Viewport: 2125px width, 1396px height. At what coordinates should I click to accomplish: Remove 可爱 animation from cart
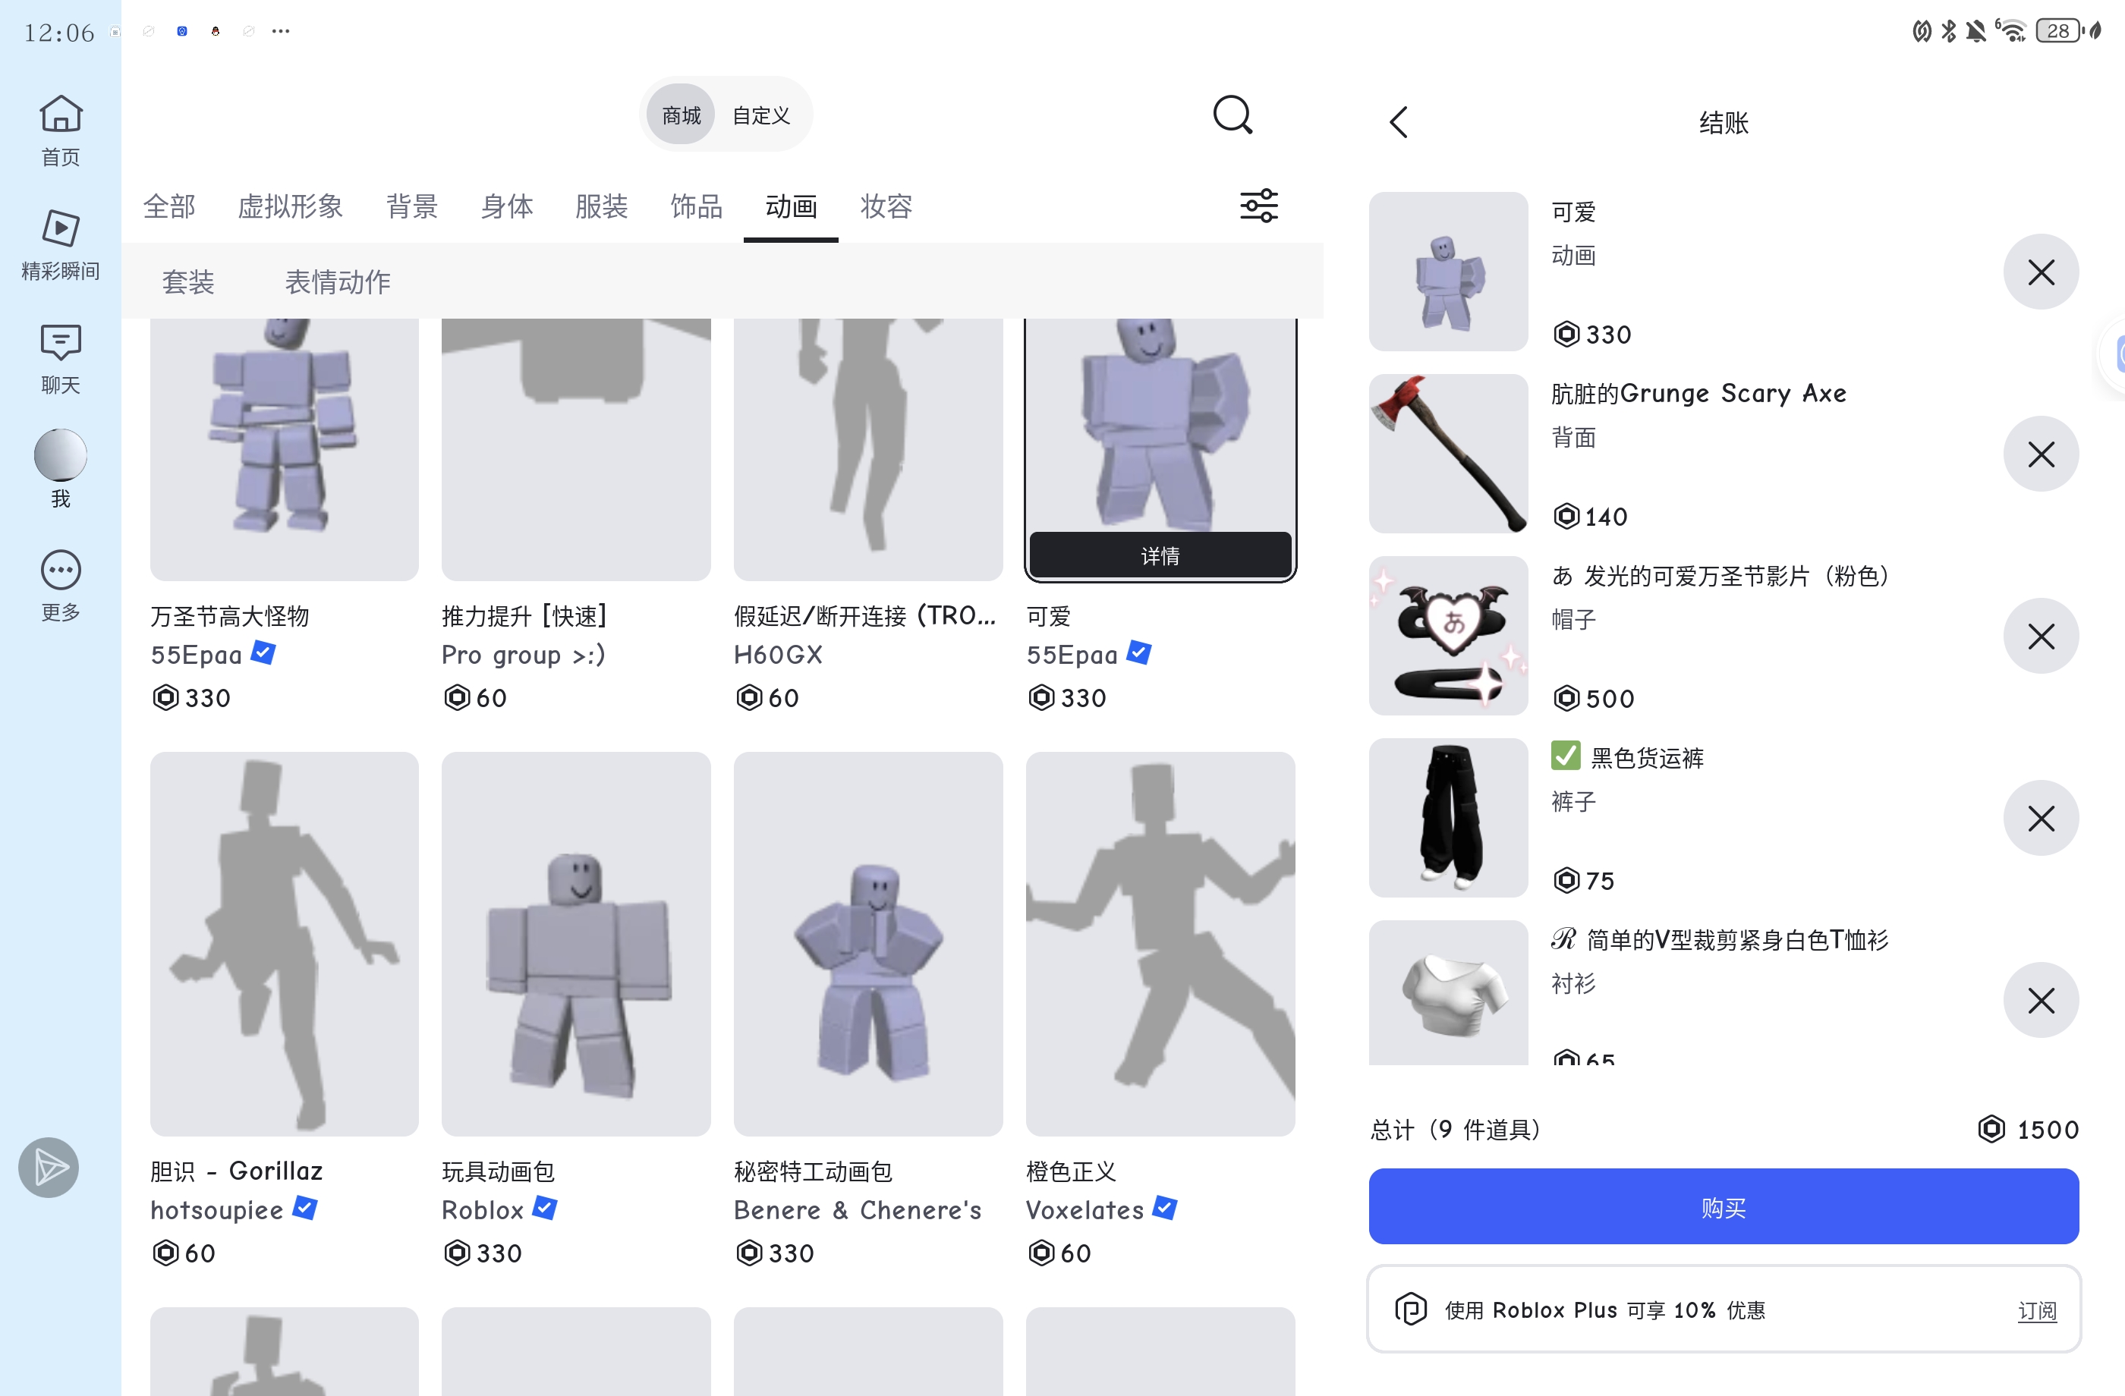(x=2041, y=272)
